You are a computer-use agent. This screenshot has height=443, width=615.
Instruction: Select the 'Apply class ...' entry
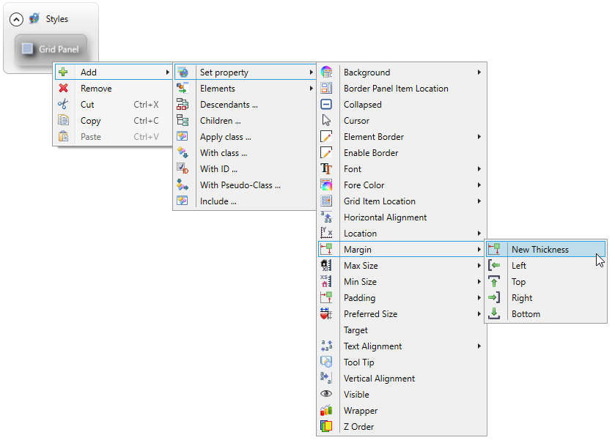point(225,137)
